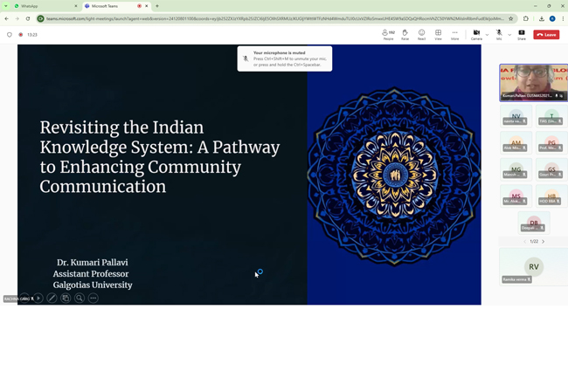This screenshot has width=568, height=378.
Task: Select the AM participant tile
Action: pos(516,143)
